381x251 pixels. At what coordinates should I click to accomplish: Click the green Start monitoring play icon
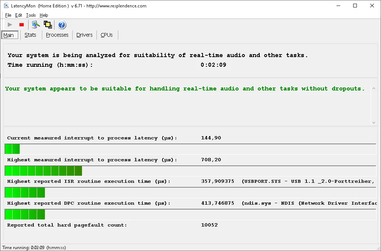pyautogui.click(x=10, y=25)
